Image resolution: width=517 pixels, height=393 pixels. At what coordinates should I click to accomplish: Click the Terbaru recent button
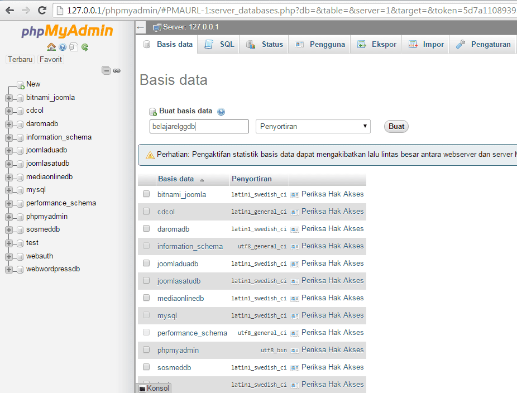[x=20, y=60]
